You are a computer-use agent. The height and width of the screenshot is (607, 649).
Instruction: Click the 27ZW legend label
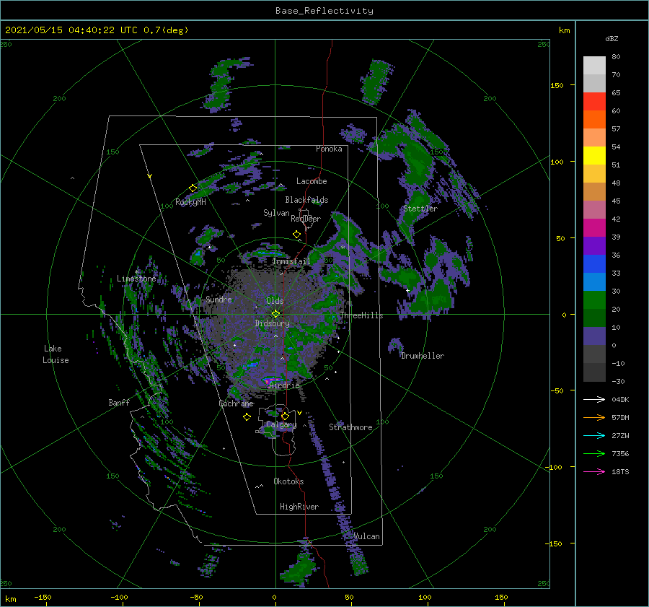(620, 436)
